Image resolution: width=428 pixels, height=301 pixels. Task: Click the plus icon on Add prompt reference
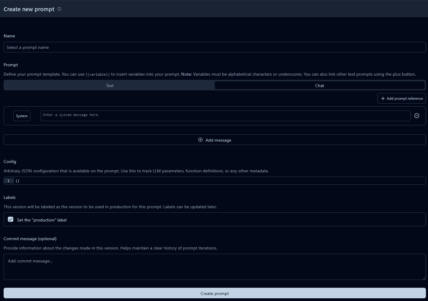pos(383,98)
